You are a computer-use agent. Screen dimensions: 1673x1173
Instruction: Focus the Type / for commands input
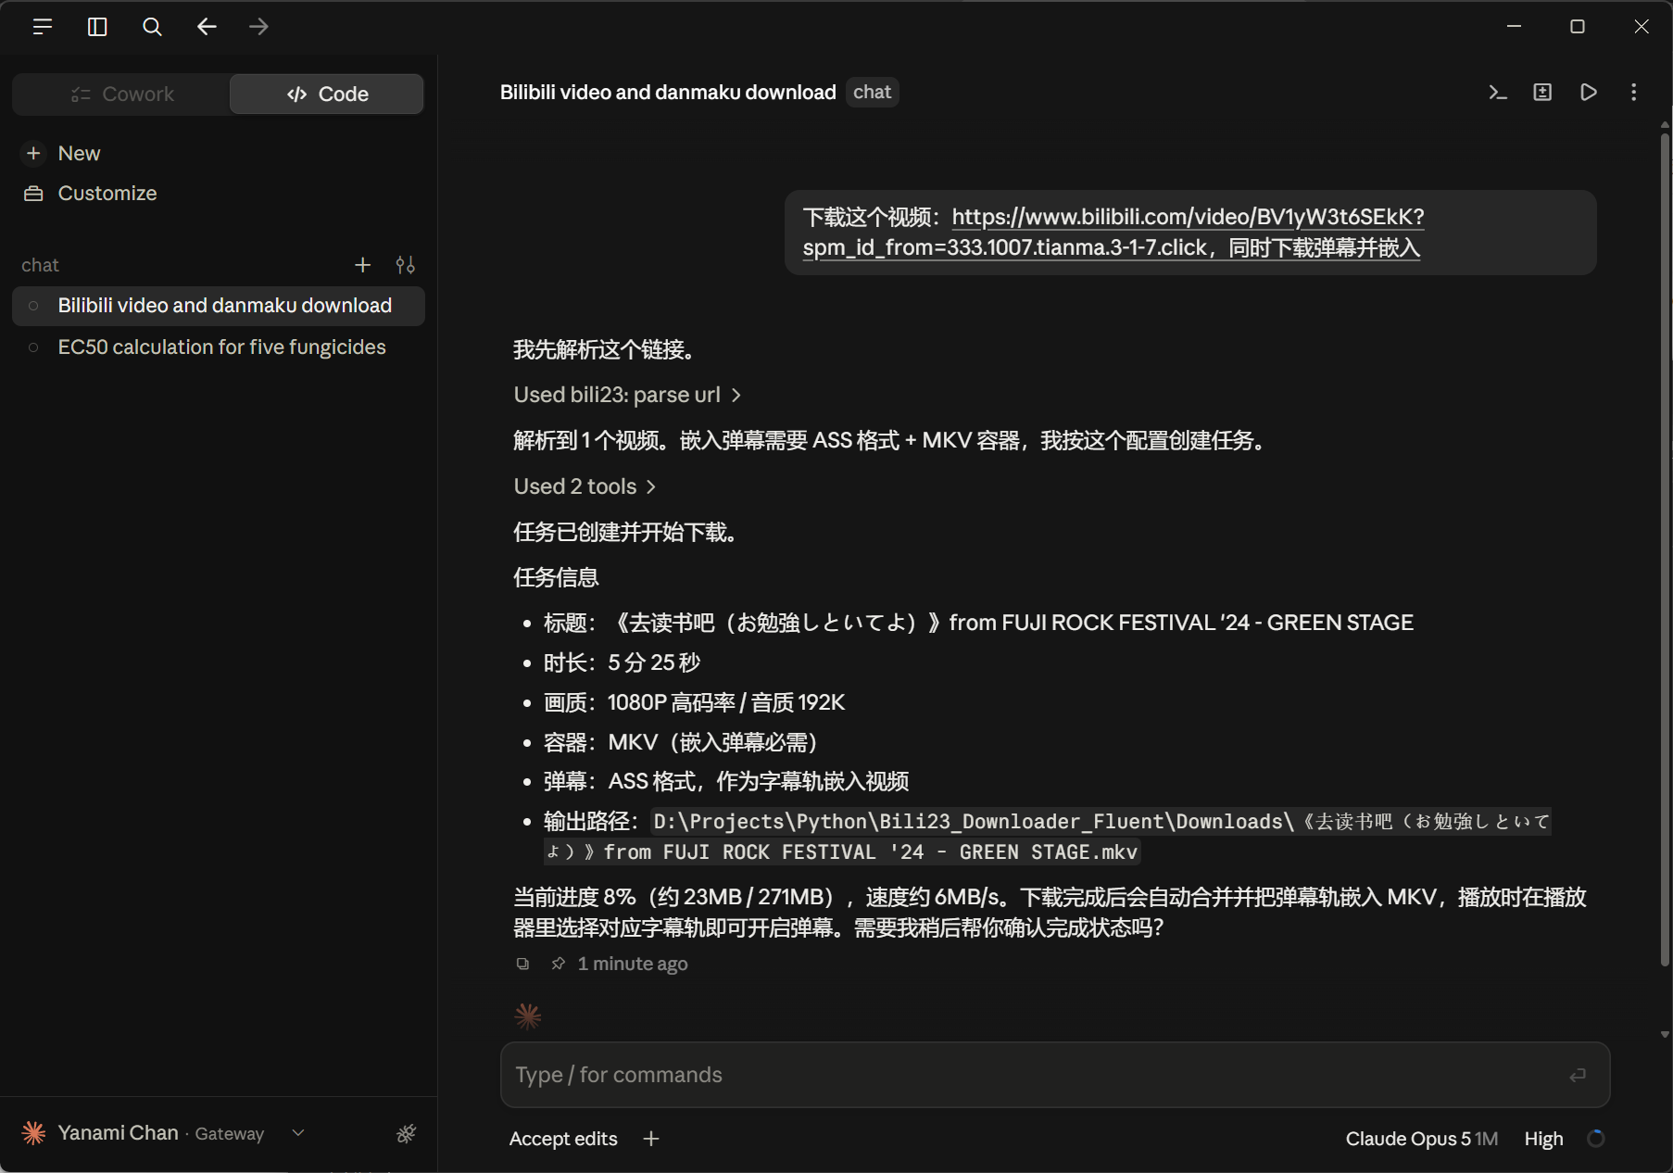pos(1055,1075)
